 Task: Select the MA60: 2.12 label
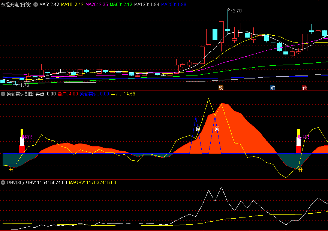tap(121, 5)
